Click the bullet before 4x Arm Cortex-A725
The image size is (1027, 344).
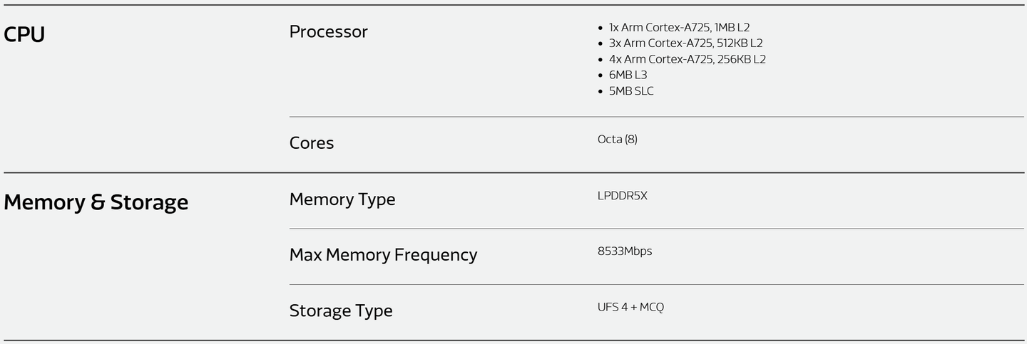click(x=601, y=60)
